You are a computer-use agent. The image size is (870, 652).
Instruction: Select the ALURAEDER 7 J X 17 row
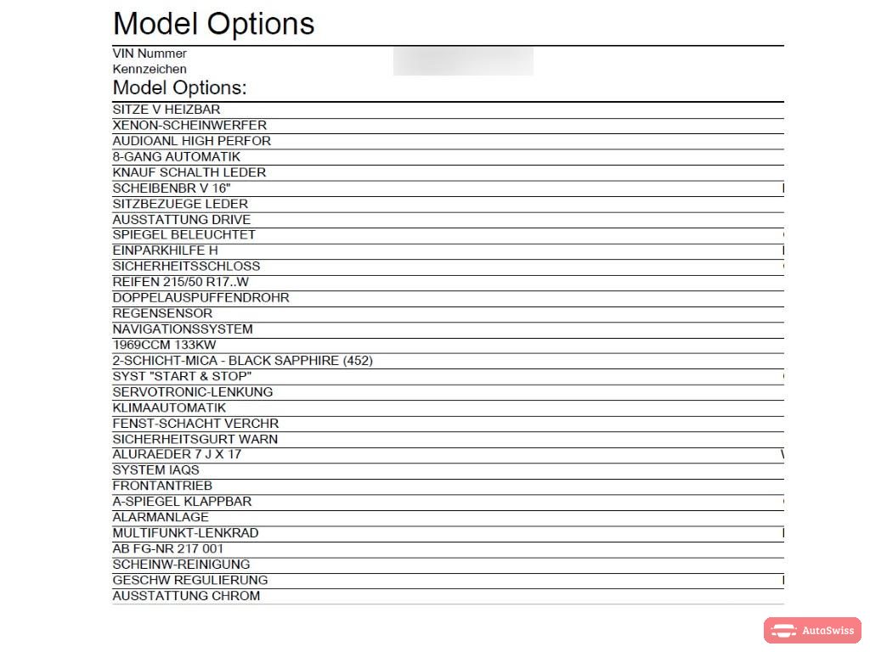[448, 455]
